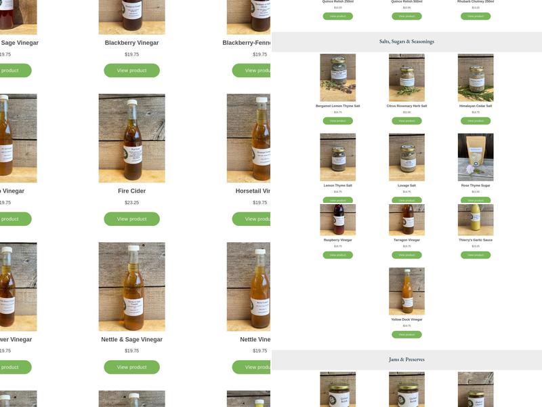View product for Quince Relish 500ml
The height and width of the screenshot is (407, 542).
click(406, 16)
